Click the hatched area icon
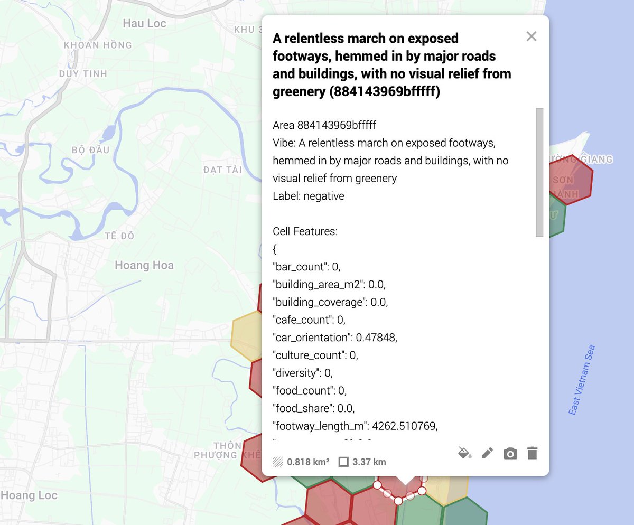Screen dimensions: 634x525 click(x=278, y=462)
